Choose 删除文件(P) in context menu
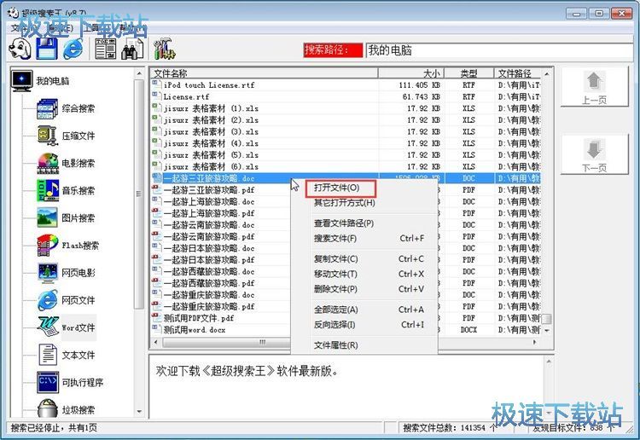Viewport: 640px width, 440px height. (364, 289)
